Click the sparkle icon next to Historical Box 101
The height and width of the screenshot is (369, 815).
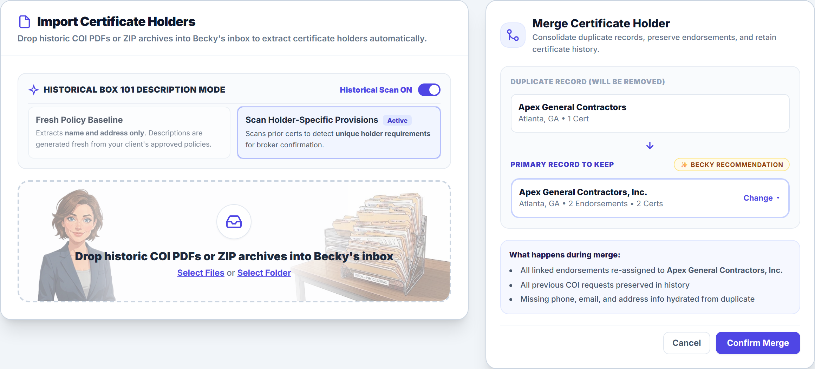coord(34,90)
